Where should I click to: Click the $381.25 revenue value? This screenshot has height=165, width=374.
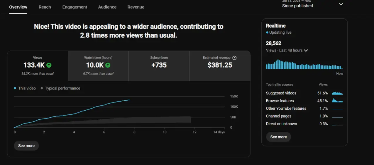point(220,65)
